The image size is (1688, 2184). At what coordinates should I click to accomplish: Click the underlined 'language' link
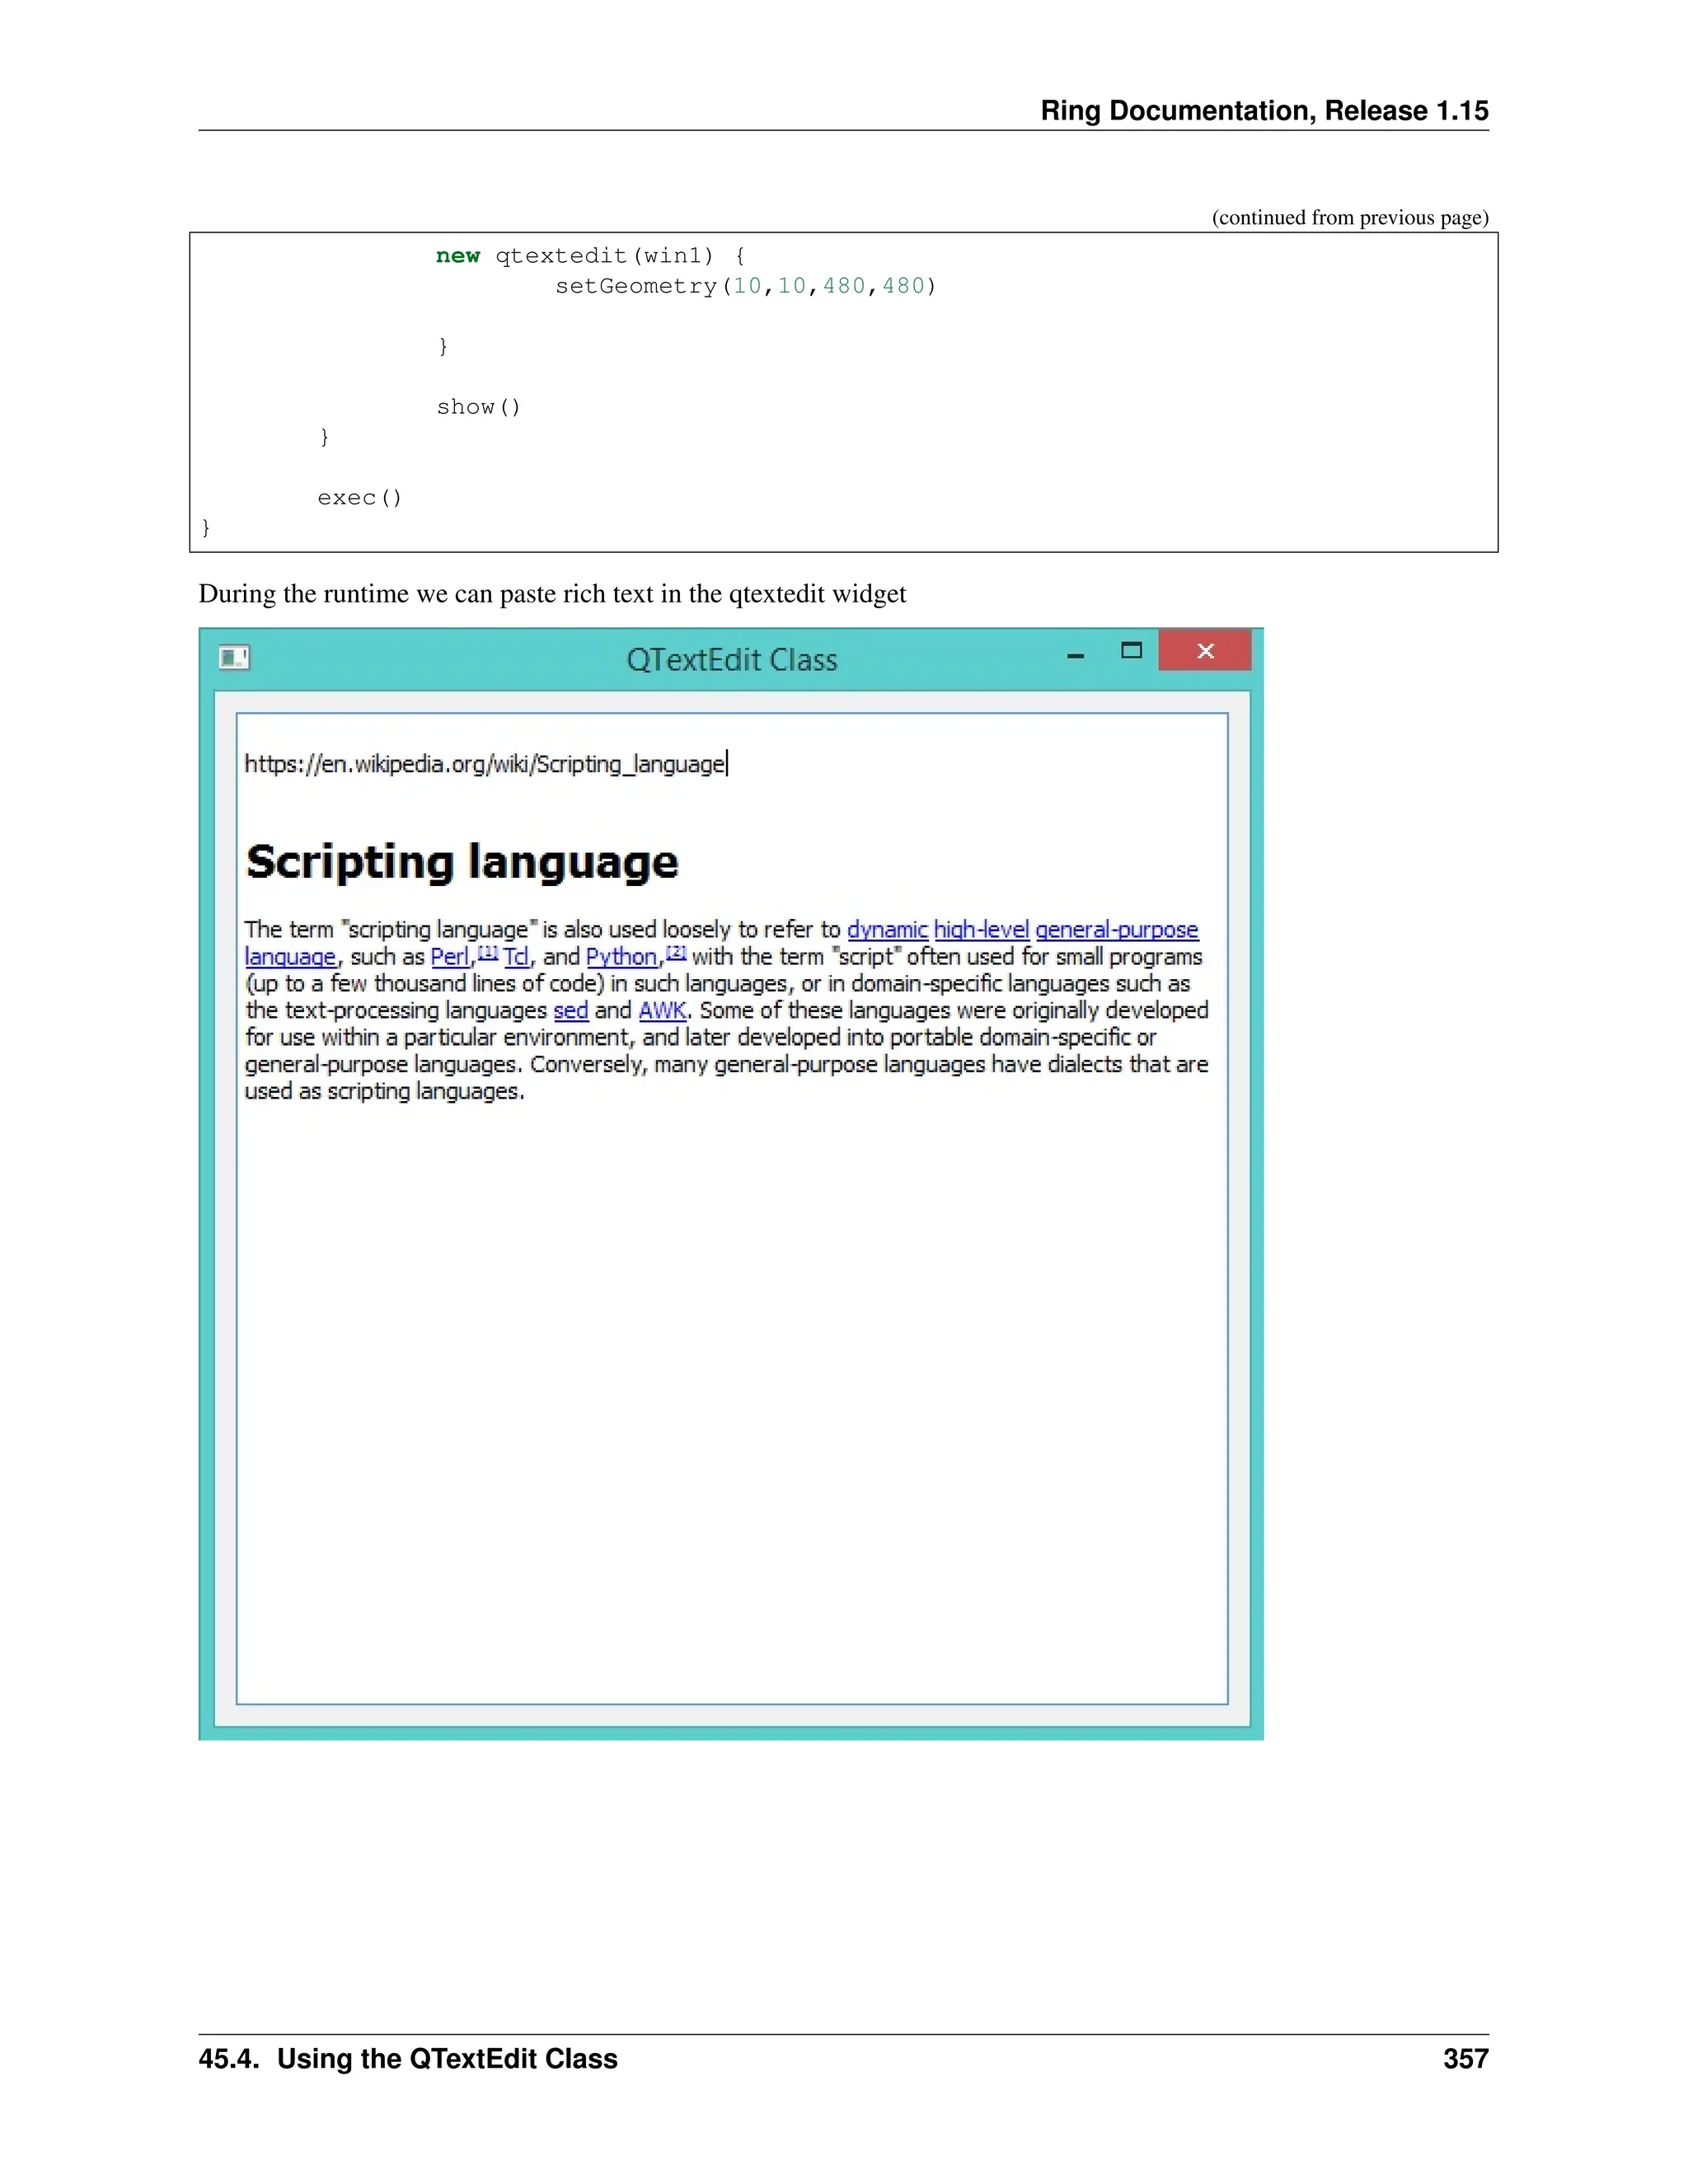[x=290, y=957]
